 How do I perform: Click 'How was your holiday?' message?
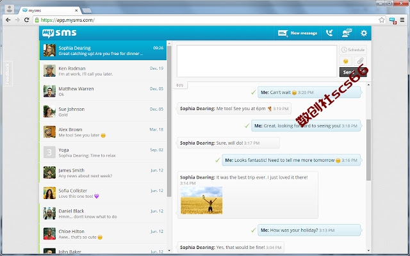309,230
